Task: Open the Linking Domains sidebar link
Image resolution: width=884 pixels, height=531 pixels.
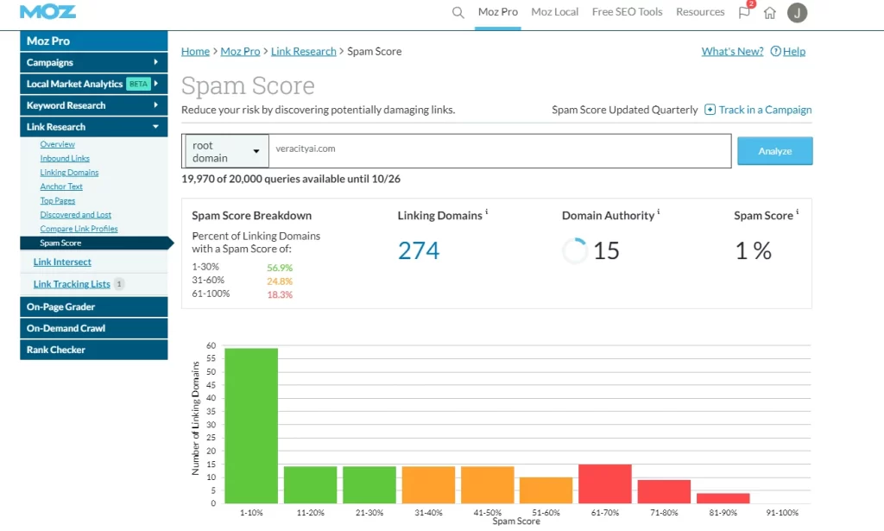Action: point(69,173)
